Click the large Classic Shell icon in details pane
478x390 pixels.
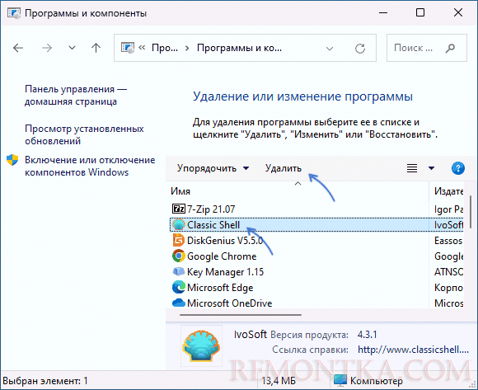coord(201,345)
